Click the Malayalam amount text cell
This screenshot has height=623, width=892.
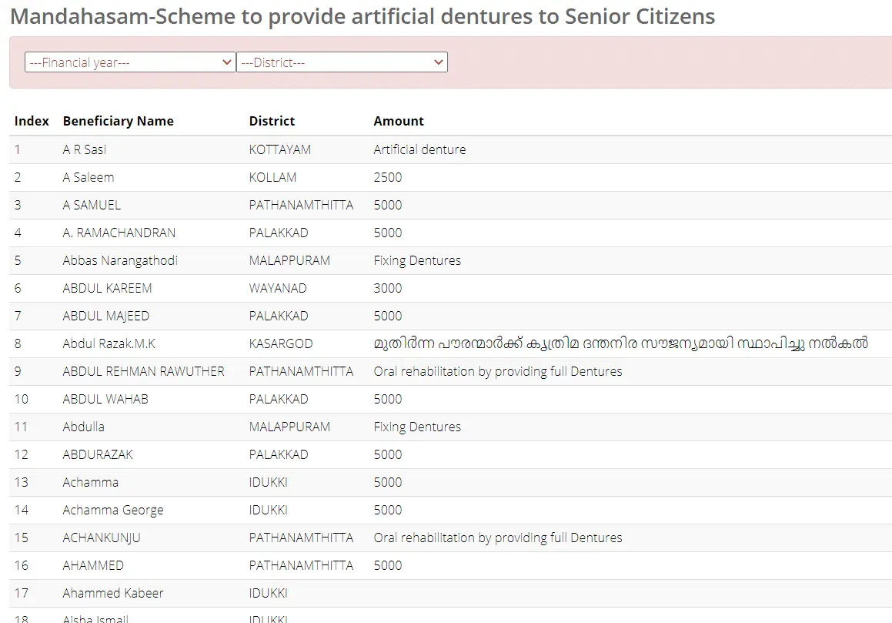(x=620, y=343)
